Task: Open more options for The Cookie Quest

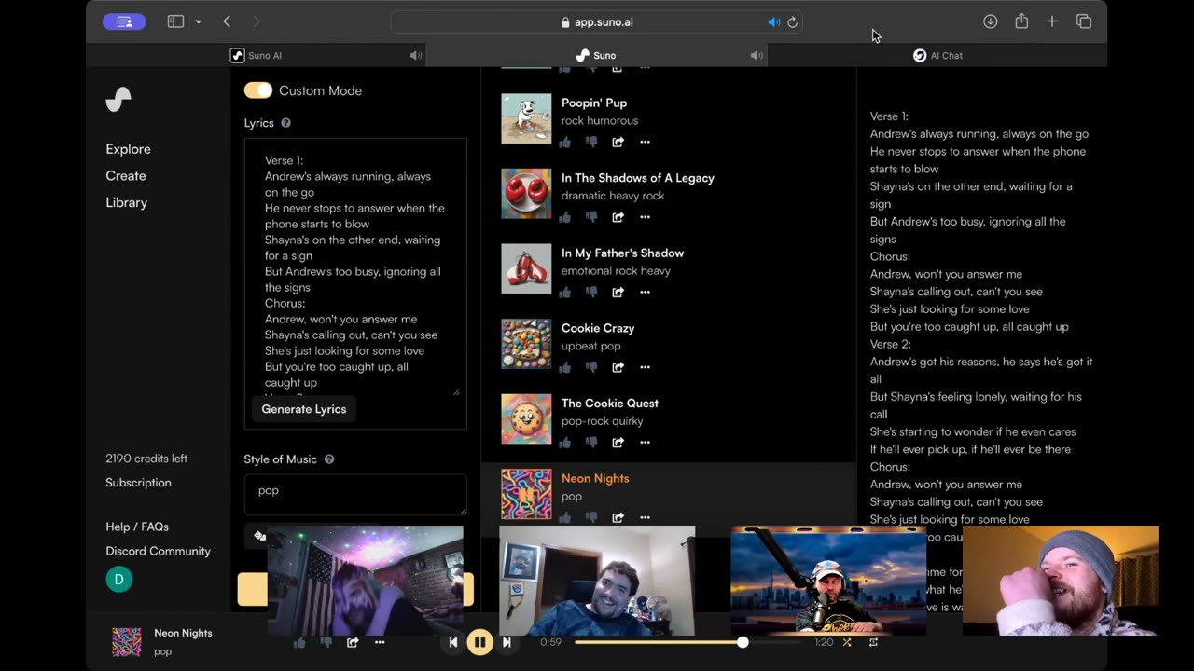Action: tap(645, 442)
